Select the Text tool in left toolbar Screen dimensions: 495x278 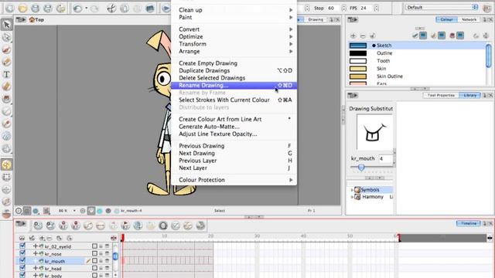point(6,74)
